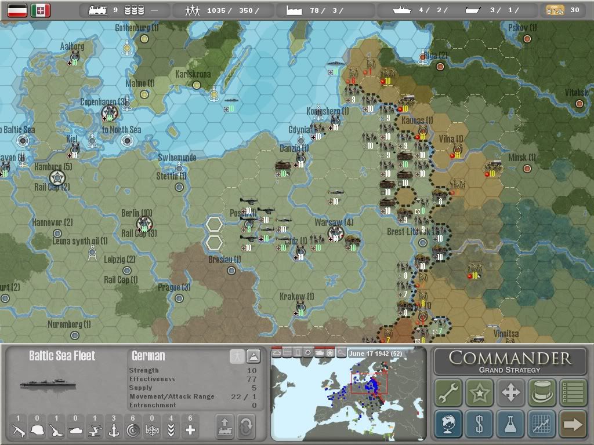Screen dimensions: 594x445
Task: Open the statistics graph button
Action: 542,424
